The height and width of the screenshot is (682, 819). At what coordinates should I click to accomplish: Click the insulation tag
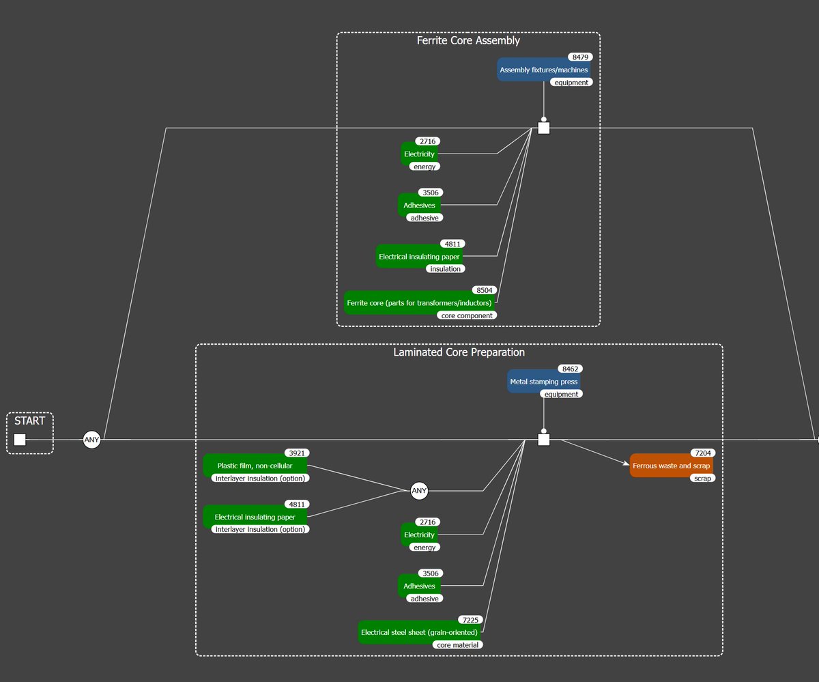click(x=446, y=269)
